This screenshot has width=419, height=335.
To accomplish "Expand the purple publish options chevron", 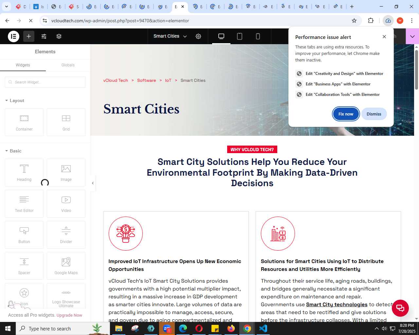I will (412, 36).
